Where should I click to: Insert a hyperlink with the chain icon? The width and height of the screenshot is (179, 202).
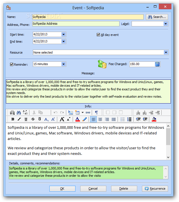point(88,113)
